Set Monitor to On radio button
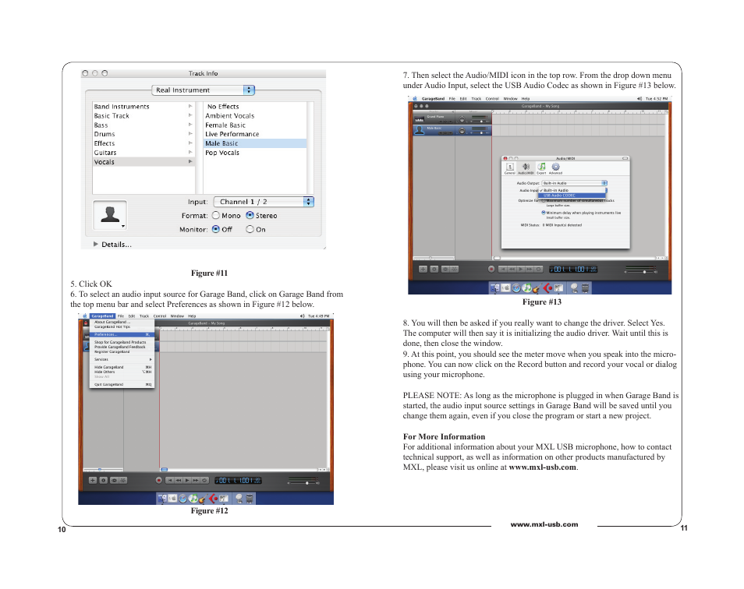The height and width of the screenshot is (589, 744). tap(250, 229)
